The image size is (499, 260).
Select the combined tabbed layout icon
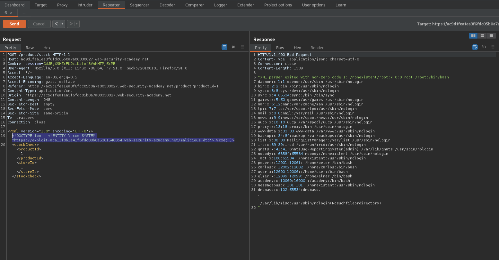pyautogui.click(x=491, y=36)
